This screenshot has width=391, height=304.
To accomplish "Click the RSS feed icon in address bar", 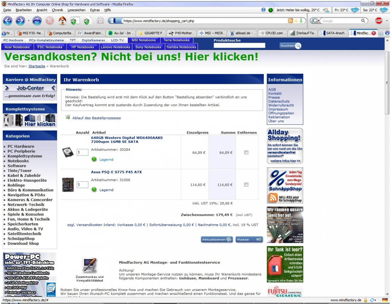I will [x=290, y=21].
